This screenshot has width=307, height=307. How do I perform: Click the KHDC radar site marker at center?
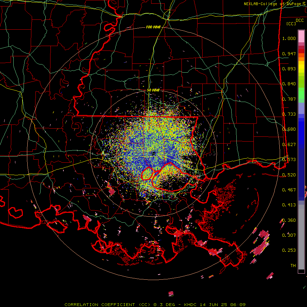[154, 153]
